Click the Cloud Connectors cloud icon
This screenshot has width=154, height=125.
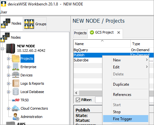[16, 108]
